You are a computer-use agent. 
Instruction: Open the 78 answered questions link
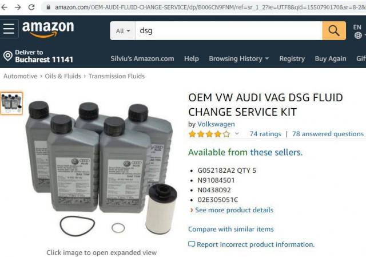[x=328, y=134]
